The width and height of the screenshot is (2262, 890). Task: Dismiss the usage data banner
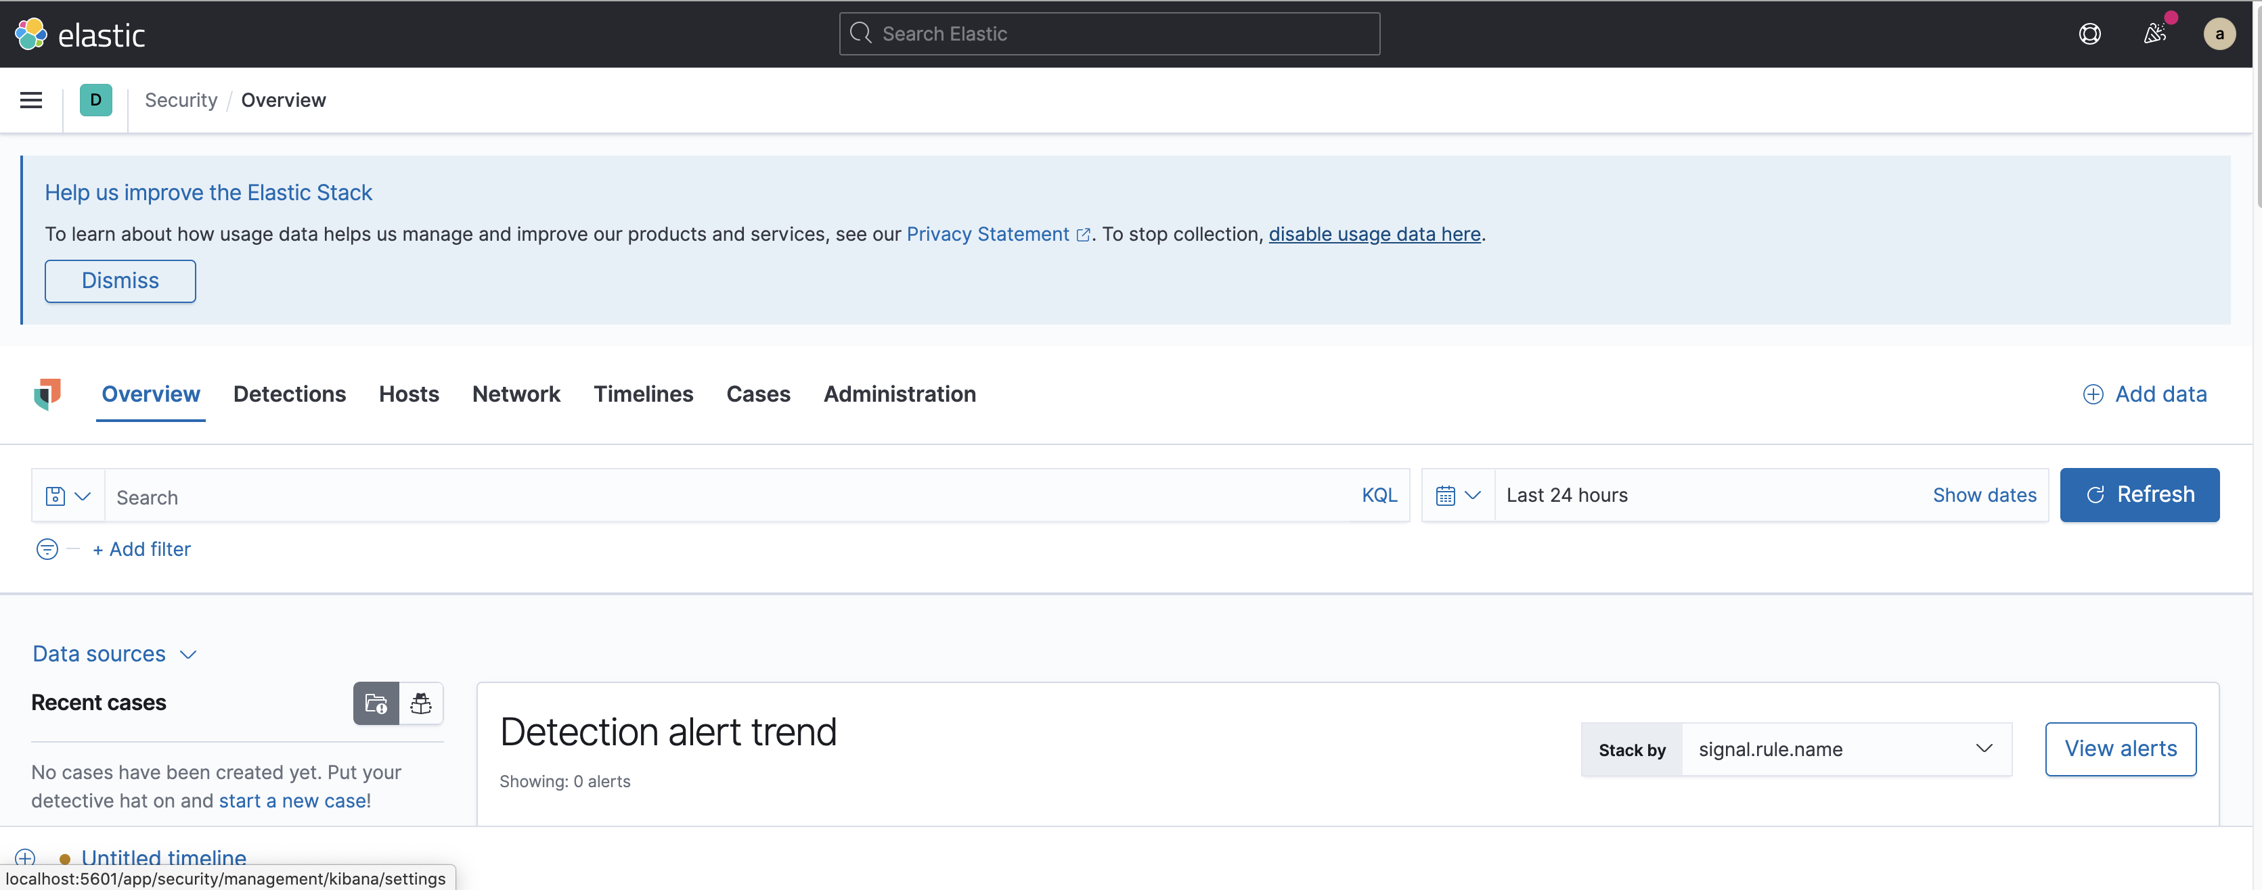point(120,281)
